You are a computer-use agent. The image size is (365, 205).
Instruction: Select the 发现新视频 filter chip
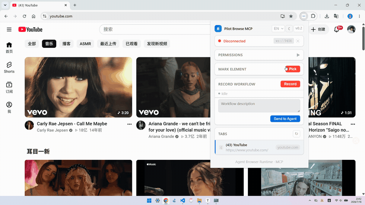point(157,44)
